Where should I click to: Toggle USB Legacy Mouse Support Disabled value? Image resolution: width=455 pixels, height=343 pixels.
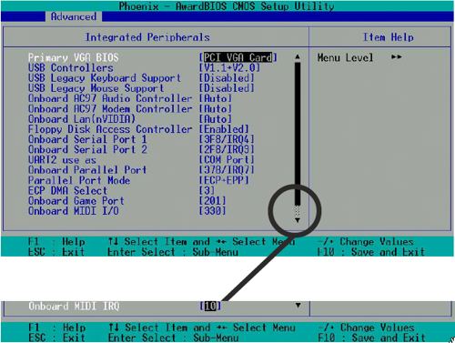point(227,88)
